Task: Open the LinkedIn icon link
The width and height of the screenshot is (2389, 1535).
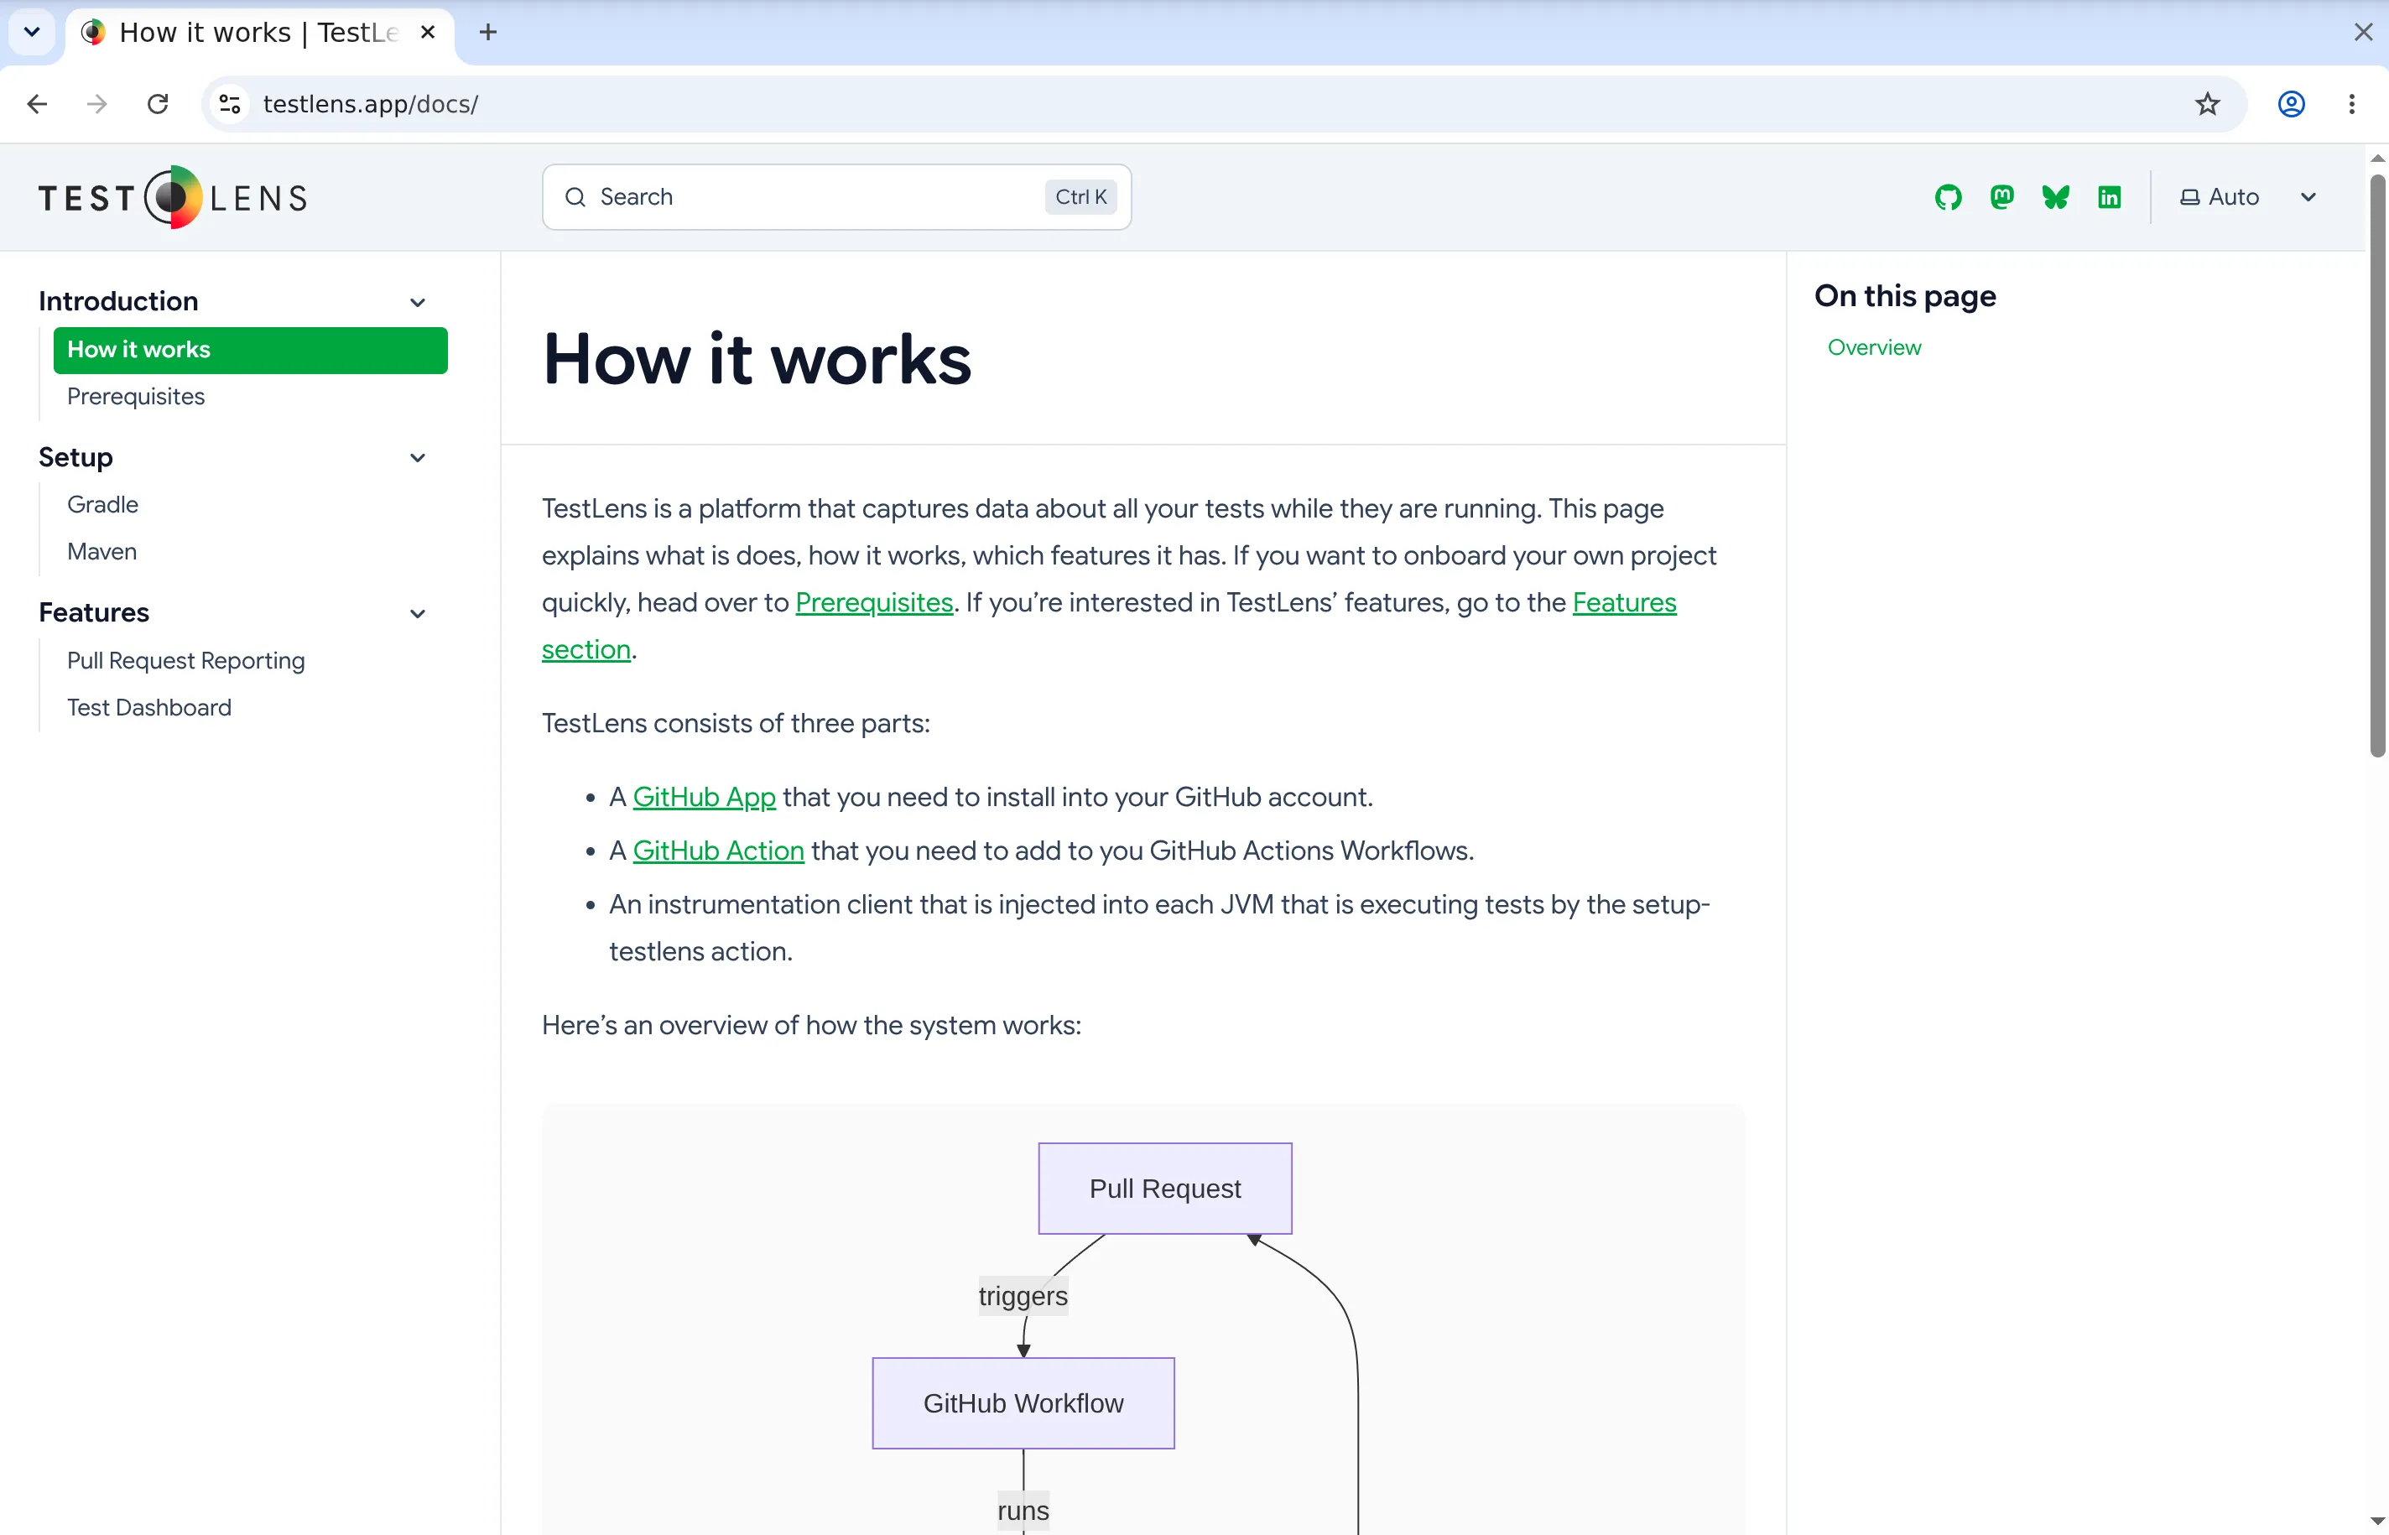Action: click(x=2109, y=197)
